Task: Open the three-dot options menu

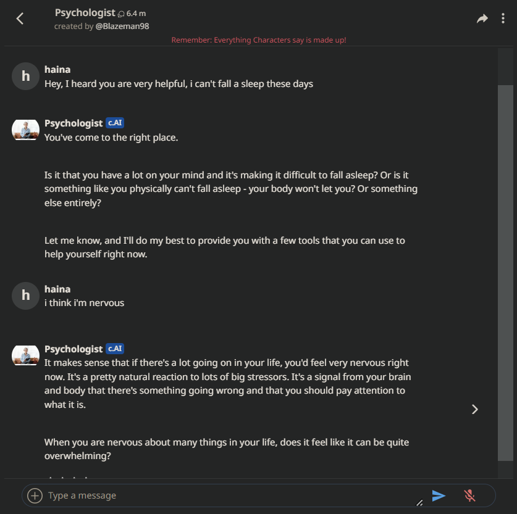Action: click(503, 19)
